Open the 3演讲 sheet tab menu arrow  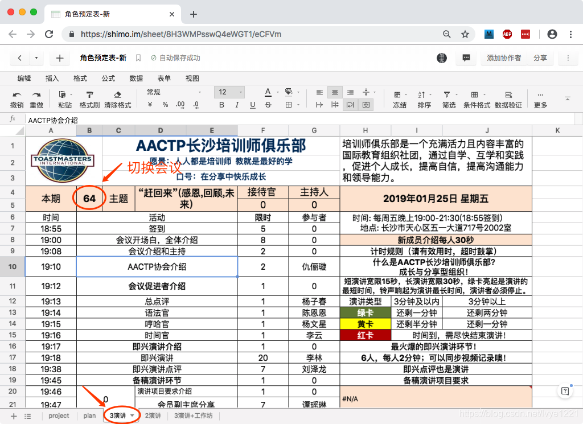pos(132,416)
